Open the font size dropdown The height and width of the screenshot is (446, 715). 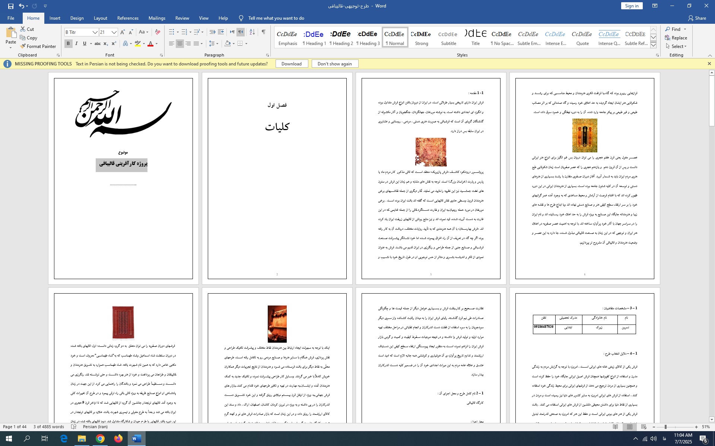[x=114, y=32]
